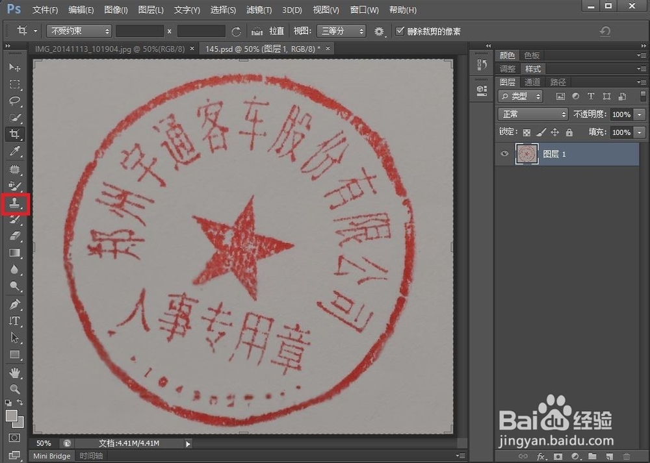Open 图像(I) menu
This screenshot has height=463, width=650.
tap(116, 10)
